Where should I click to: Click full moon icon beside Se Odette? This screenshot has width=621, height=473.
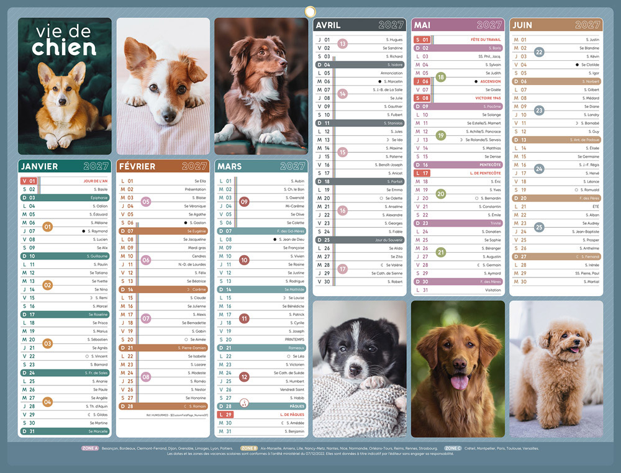381,198
